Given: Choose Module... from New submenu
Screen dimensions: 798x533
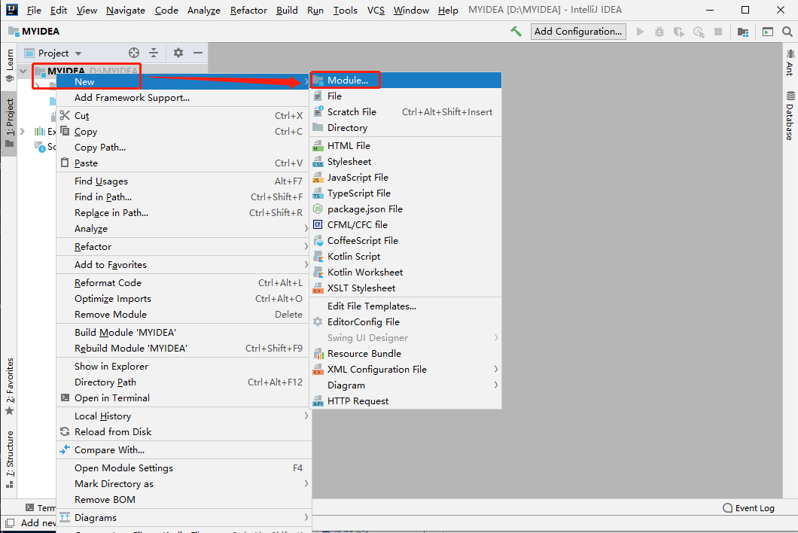Looking at the screenshot, I should click(x=406, y=81).
